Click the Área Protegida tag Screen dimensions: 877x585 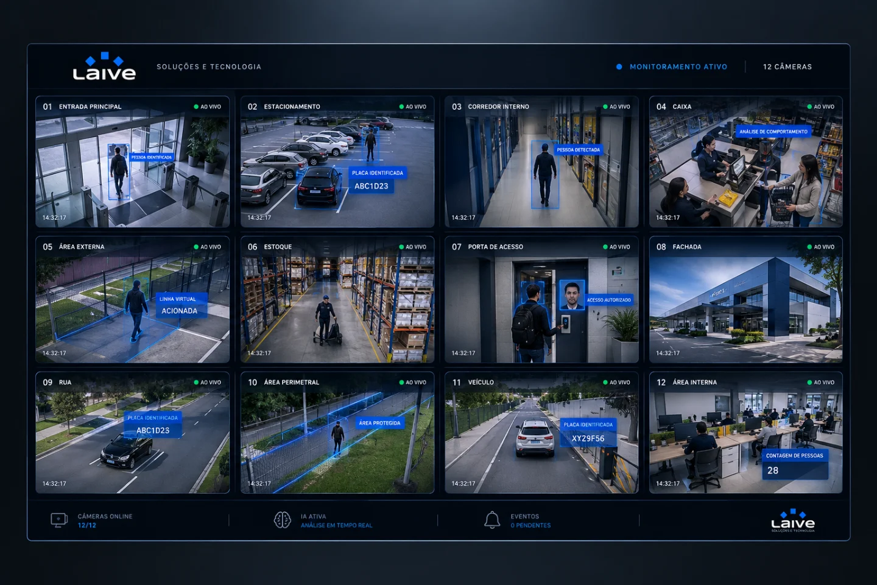pyautogui.click(x=380, y=423)
